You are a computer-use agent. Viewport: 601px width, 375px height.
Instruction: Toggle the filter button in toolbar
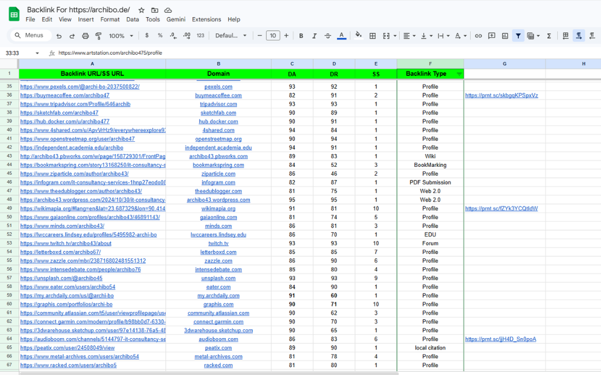(x=518, y=36)
